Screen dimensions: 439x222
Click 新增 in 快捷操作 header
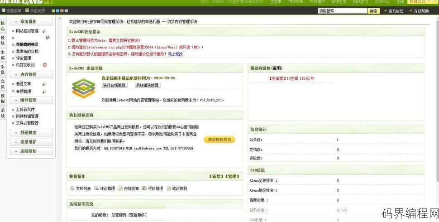pos(216,177)
